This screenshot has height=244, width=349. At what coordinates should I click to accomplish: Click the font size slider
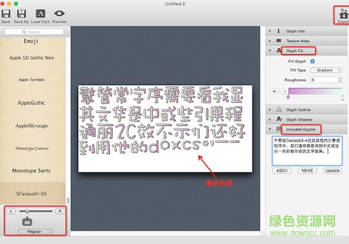pyautogui.click(x=35, y=211)
